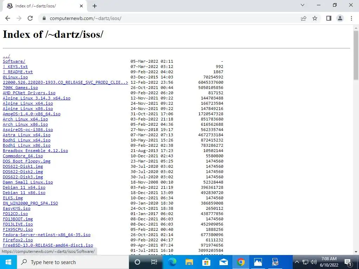Download DOS622-Disk2.img
Screen dimensions: 359x269
click(23, 172)
